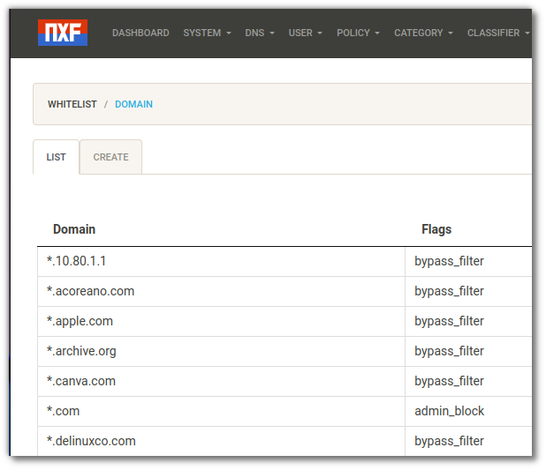
Task: Open the Dashboard page
Action: coord(140,33)
